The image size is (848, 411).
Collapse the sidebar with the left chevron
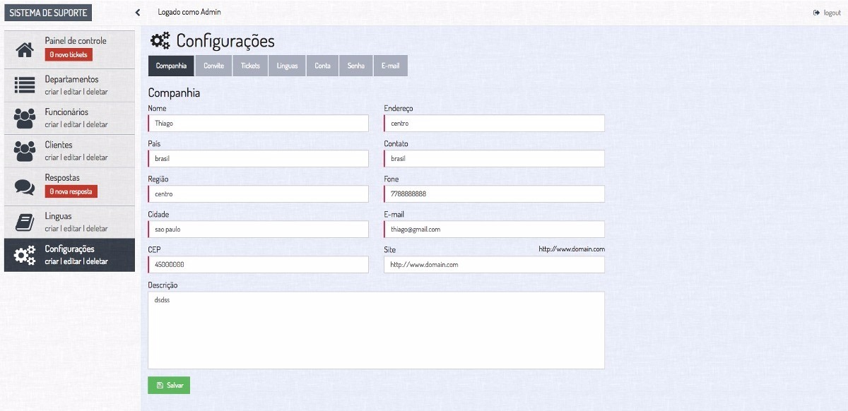coord(138,13)
